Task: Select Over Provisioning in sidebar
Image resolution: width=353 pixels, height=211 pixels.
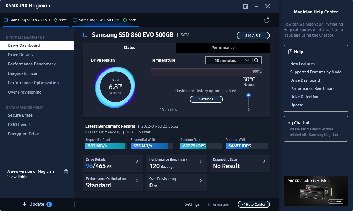Action: coord(37,92)
